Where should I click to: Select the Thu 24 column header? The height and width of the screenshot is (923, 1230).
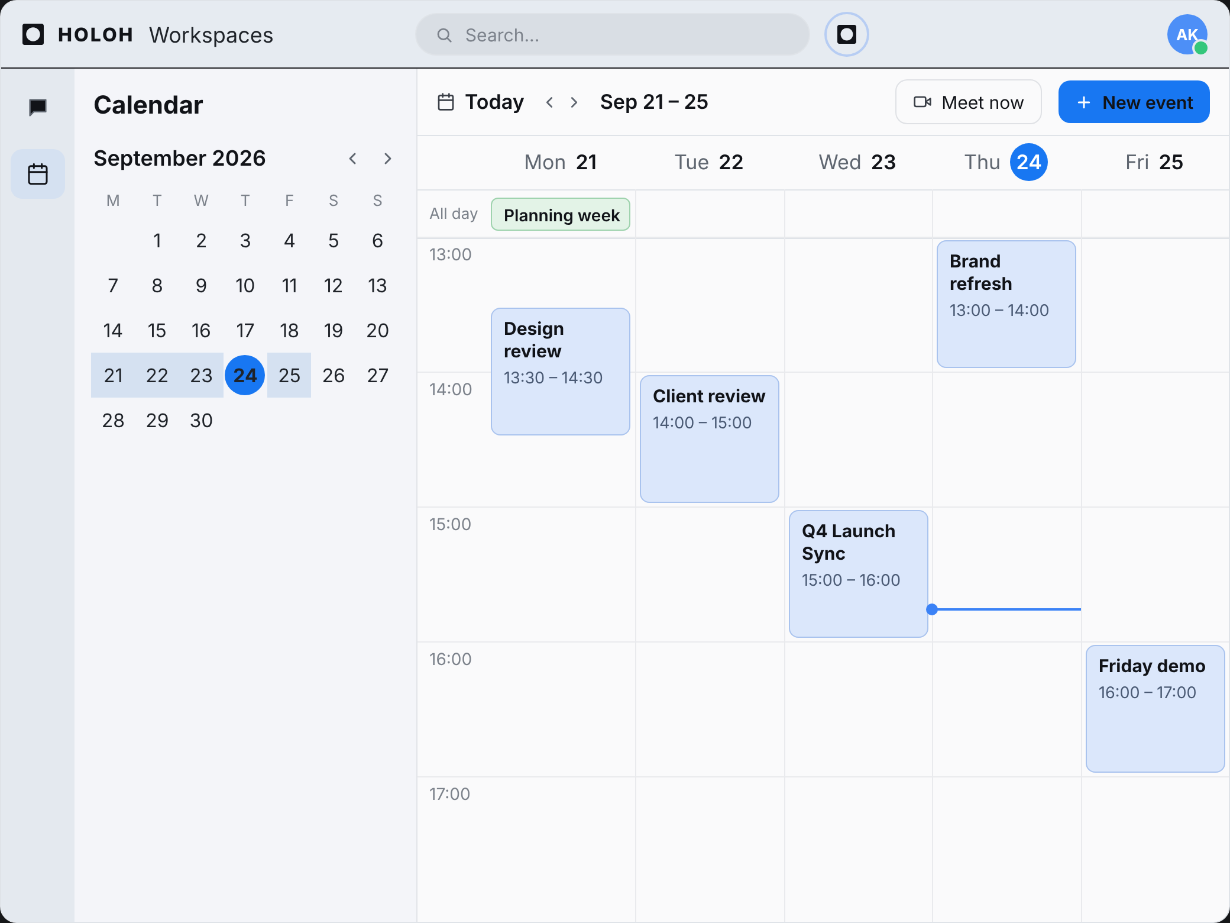click(x=1006, y=162)
